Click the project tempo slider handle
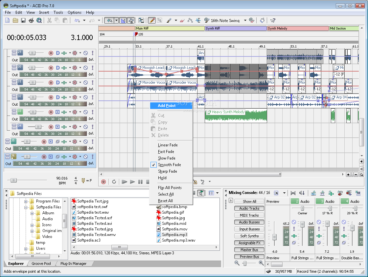Screen dimensions: 368x277 pos(13,180)
